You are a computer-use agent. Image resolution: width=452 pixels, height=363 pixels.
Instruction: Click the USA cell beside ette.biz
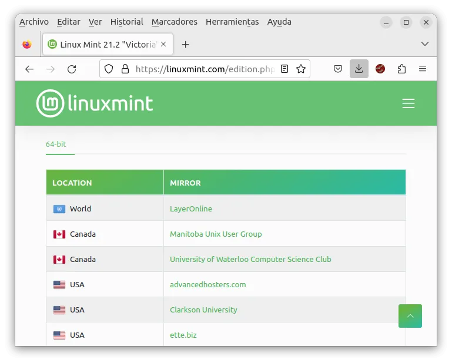click(105, 334)
